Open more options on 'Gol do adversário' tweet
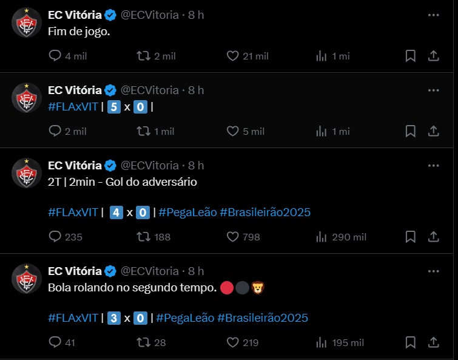The width and height of the screenshot is (458, 360). point(434,166)
